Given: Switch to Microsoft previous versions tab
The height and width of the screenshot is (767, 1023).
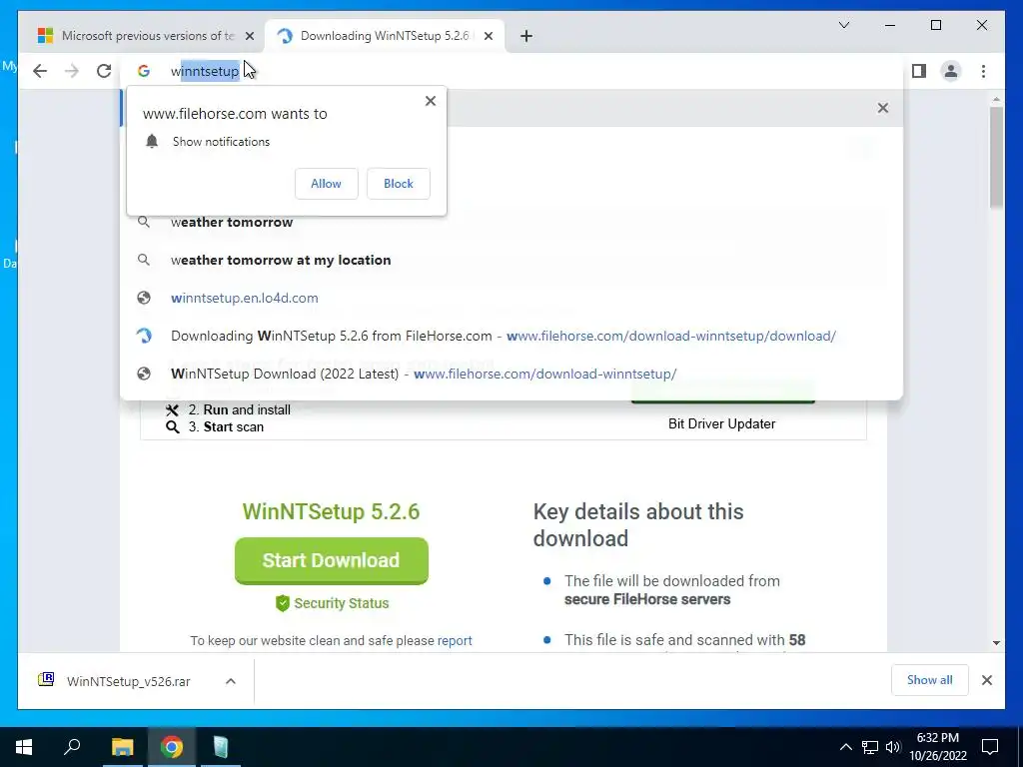Looking at the screenshot, I should pos(147,36).
